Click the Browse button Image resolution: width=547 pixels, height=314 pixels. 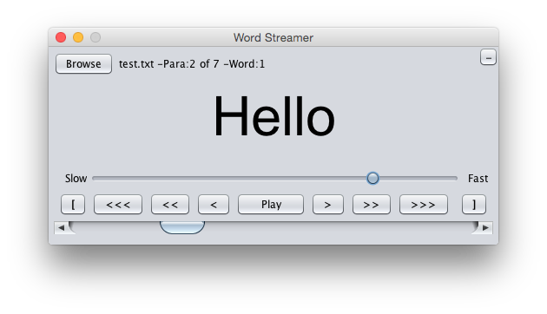[83, 64]
